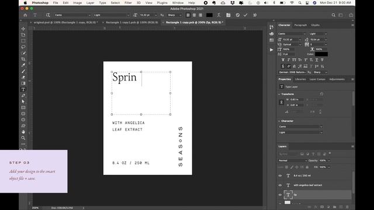Select the Rectangular Marquee tool

pyautogui.click(x=23, y=41)
